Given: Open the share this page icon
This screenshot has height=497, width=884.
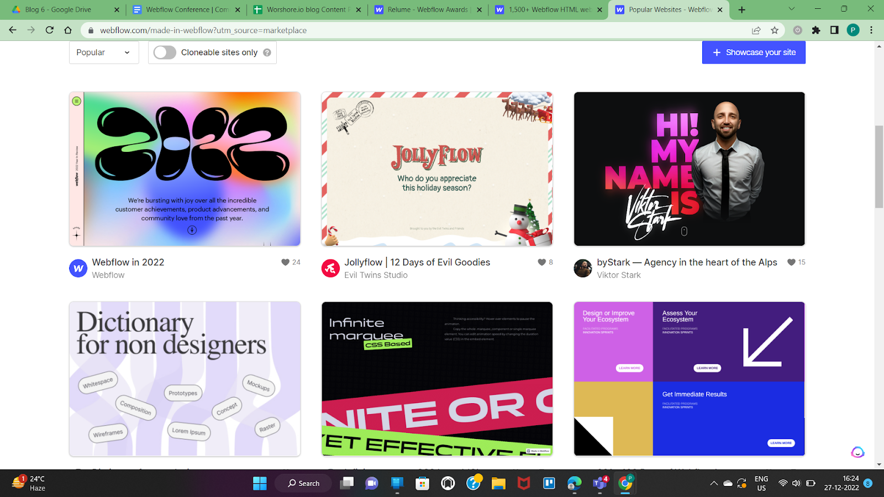Looking at the screenshot, I should tap(756, 30).
